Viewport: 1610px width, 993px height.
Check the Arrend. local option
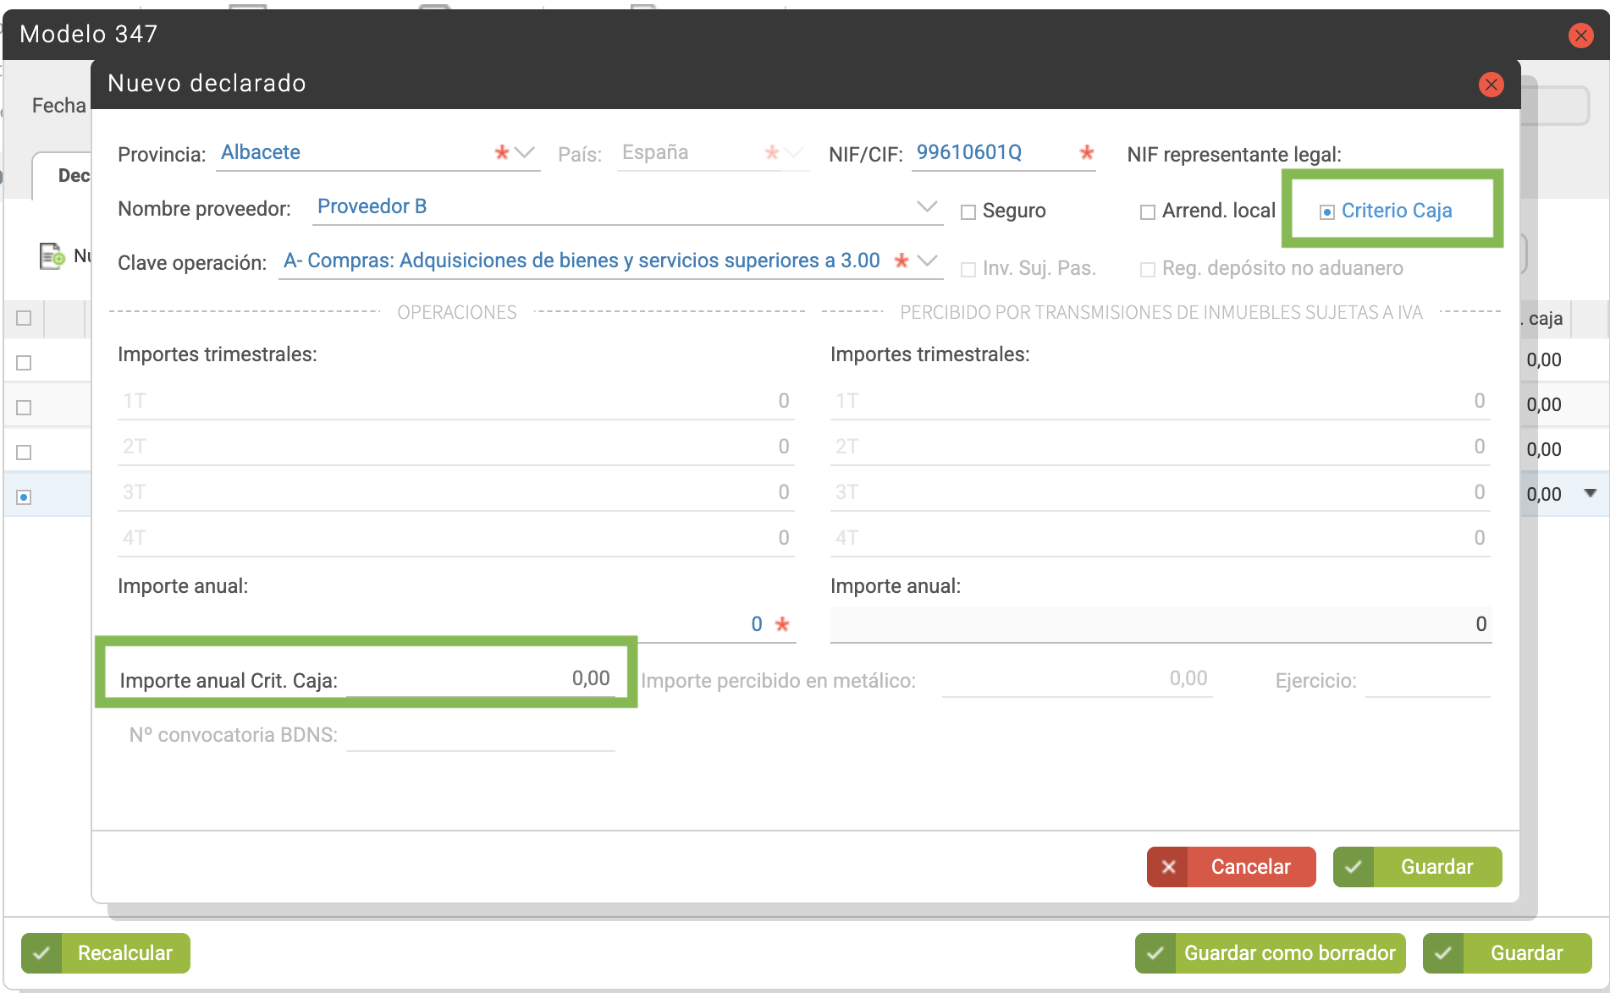[x=1148, y=212]
